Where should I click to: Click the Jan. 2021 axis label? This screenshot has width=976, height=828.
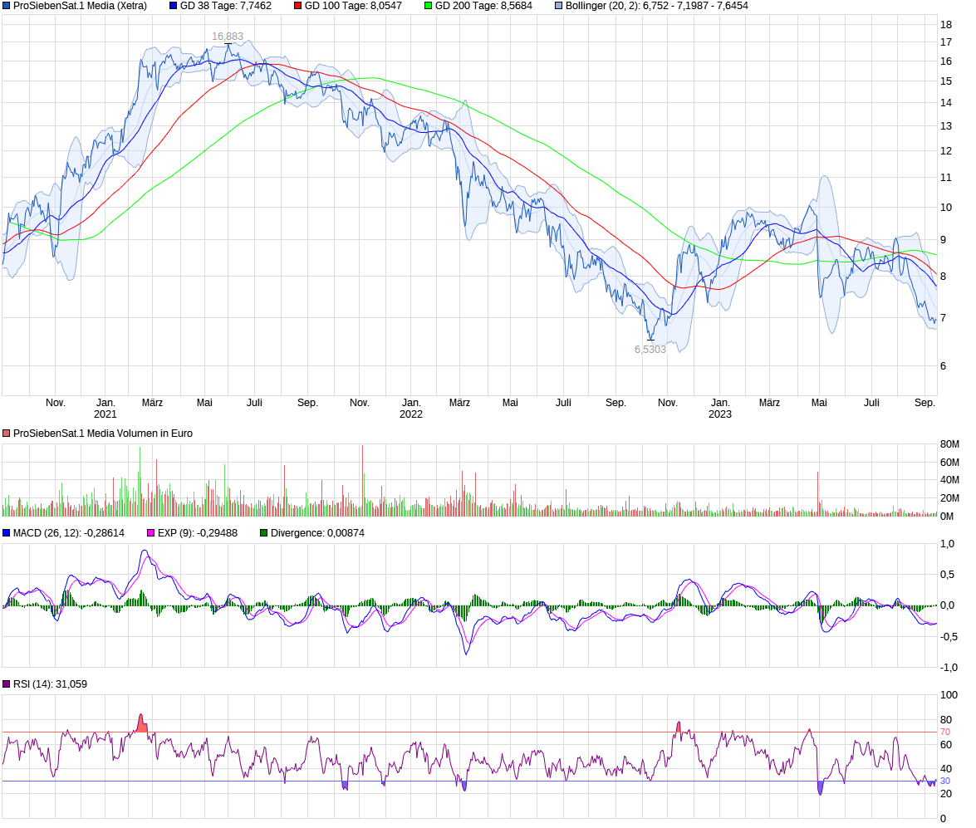105,409
